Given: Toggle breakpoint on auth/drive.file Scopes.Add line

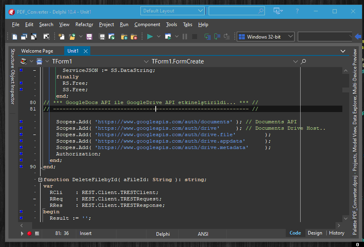Looking at the screenshot, I should tap(21, 134).
